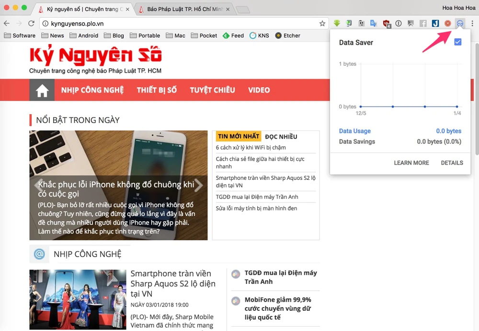The image size is (479, 331).
Task: Click the Facebook extension icon
Action: [423, 23]
